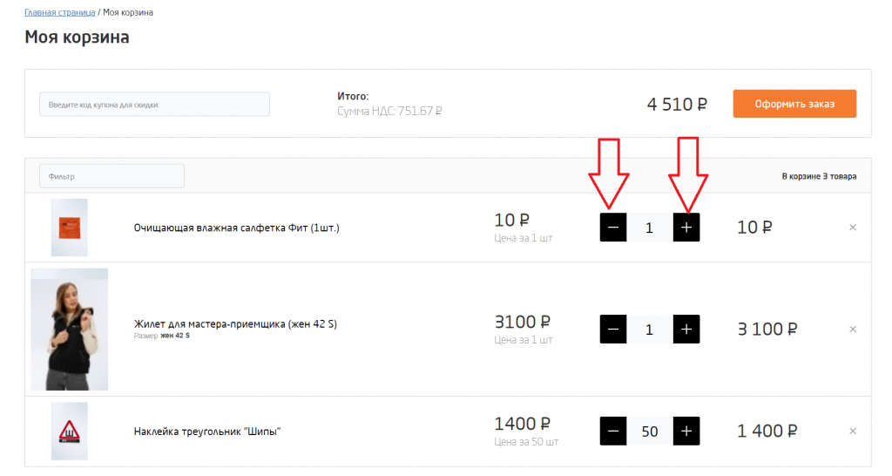Select quantity field of wet wipe Фит
The image size is (892, 476).
(649, 228)
